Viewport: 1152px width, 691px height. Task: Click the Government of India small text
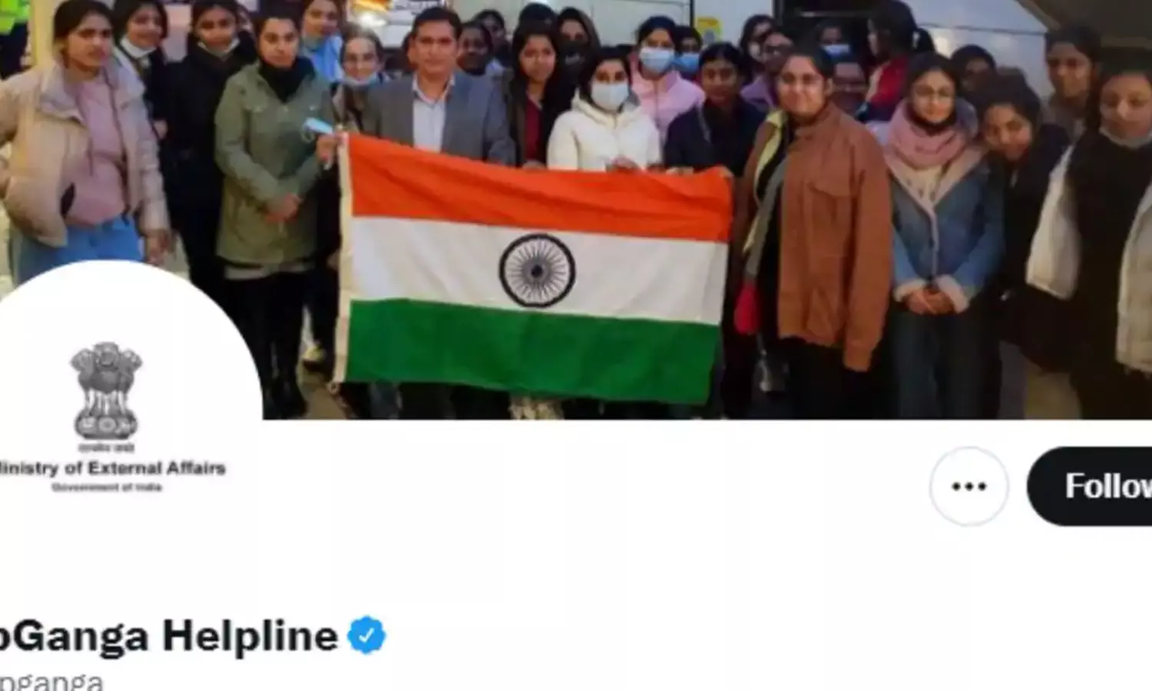click(x=107, y=488)
